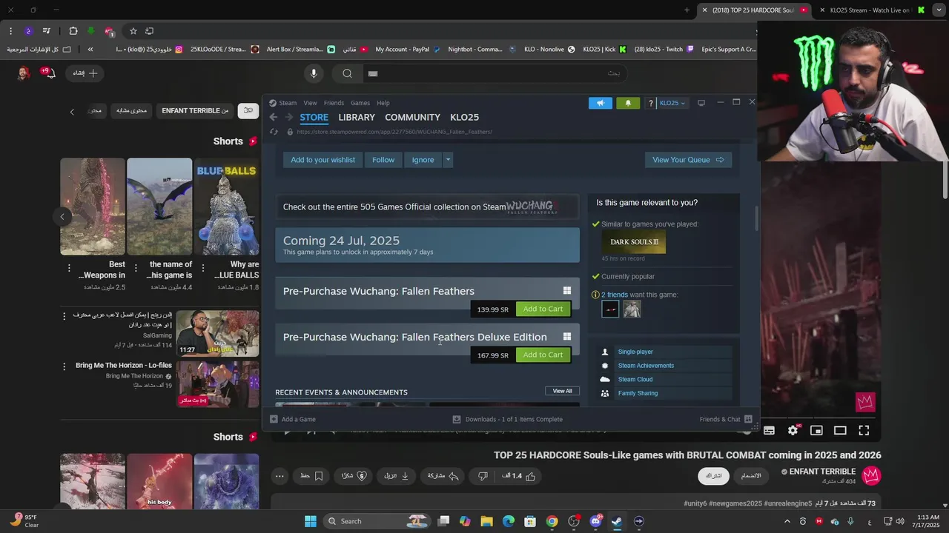
Task: Open options for Bring Me The Horizon video
Action: click(65, 366)
